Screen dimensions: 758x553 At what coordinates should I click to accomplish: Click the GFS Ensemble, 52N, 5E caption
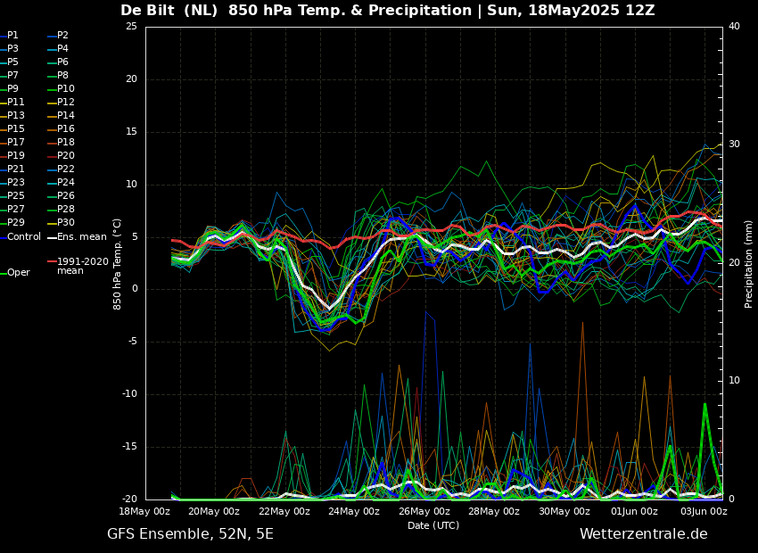click(x=190, y=534)
